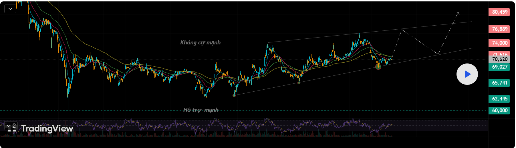The height and width of the screenshot is (148, 516).
Task: Click the green 69,027 support label
Action: pyautogui.click(x=499, y=67)
